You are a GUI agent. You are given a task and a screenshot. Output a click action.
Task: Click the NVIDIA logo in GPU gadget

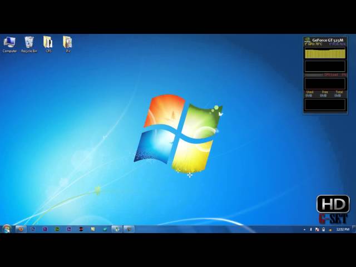308,39
